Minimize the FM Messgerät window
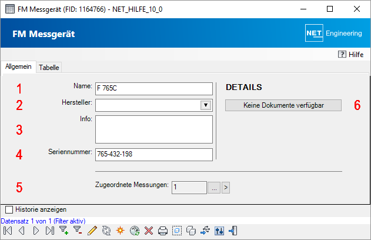Viewport: 371px width, 240px height. [x=303, y=9]
